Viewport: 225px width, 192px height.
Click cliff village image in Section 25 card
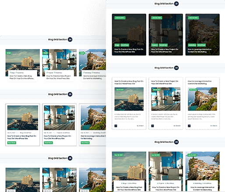click(93, 118)
